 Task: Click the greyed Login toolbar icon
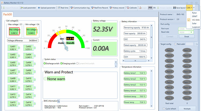coord(140,8)
